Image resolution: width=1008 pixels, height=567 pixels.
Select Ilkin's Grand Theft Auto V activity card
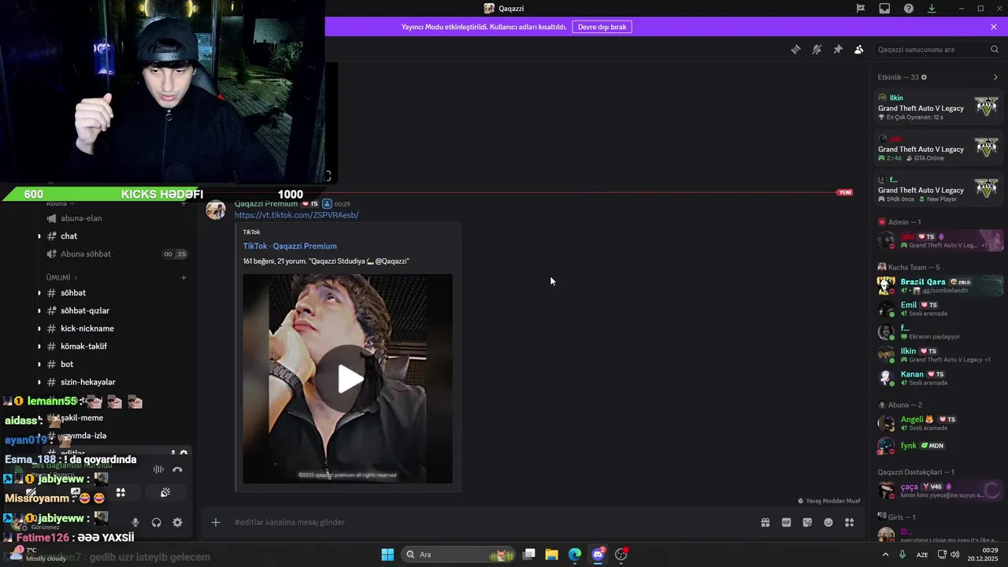(x=939, y=107)
